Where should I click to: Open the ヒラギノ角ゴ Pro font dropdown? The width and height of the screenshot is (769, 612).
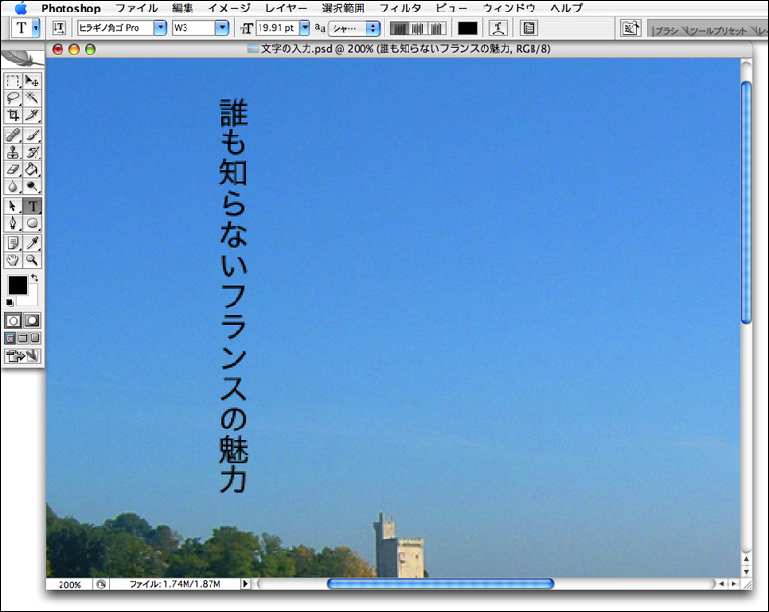coord(161,28)
